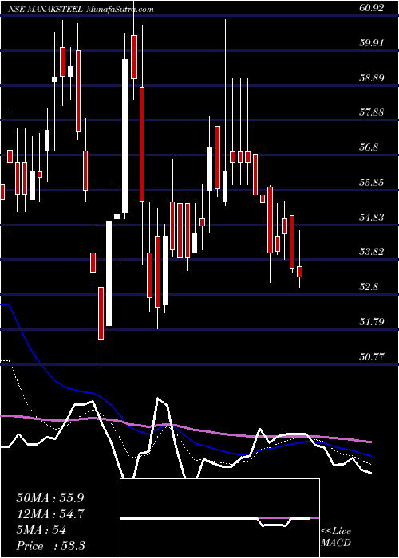Screen dimensions: 399x558
Task: Select the 58.89 price axis label
Action: [x=371, y=77]
